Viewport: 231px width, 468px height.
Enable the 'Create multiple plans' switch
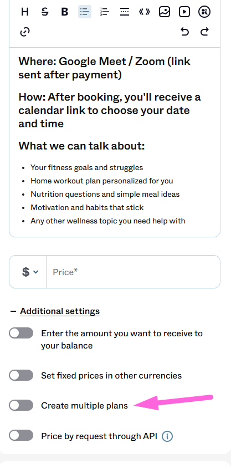click(21, 405)
